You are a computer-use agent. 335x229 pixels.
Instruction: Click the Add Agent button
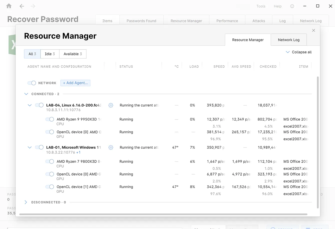click(75, 83)
